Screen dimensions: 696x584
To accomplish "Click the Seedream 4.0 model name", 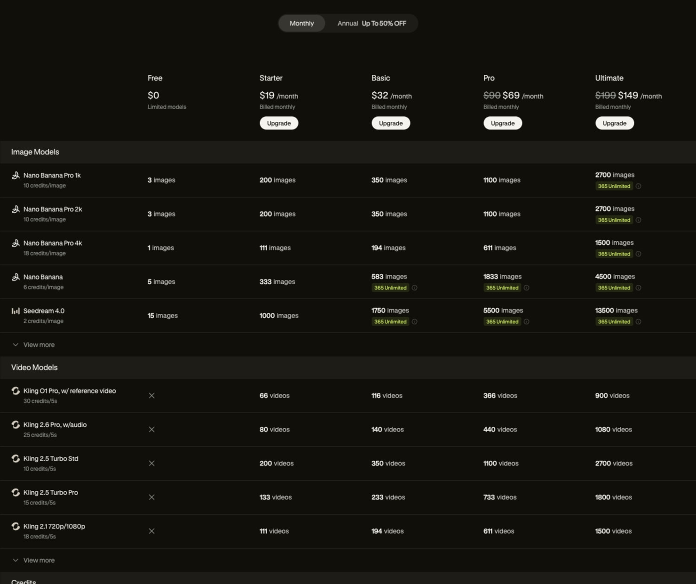I will point(44,311).
